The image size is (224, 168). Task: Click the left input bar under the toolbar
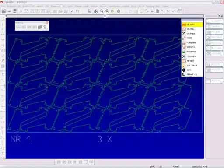[x=55, y=16]
